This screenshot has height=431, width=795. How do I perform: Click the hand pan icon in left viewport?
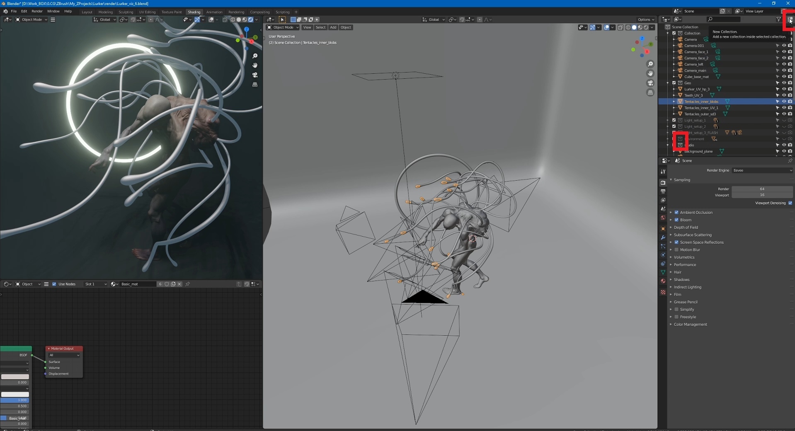[x=255, y=65]
